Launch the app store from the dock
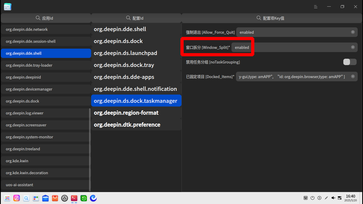The height and width of the screenshot is (204, 363). [55, 198]
